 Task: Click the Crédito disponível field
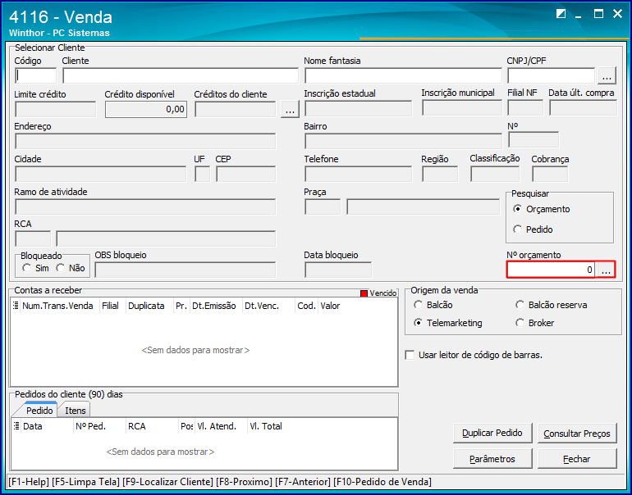point(146,110)
